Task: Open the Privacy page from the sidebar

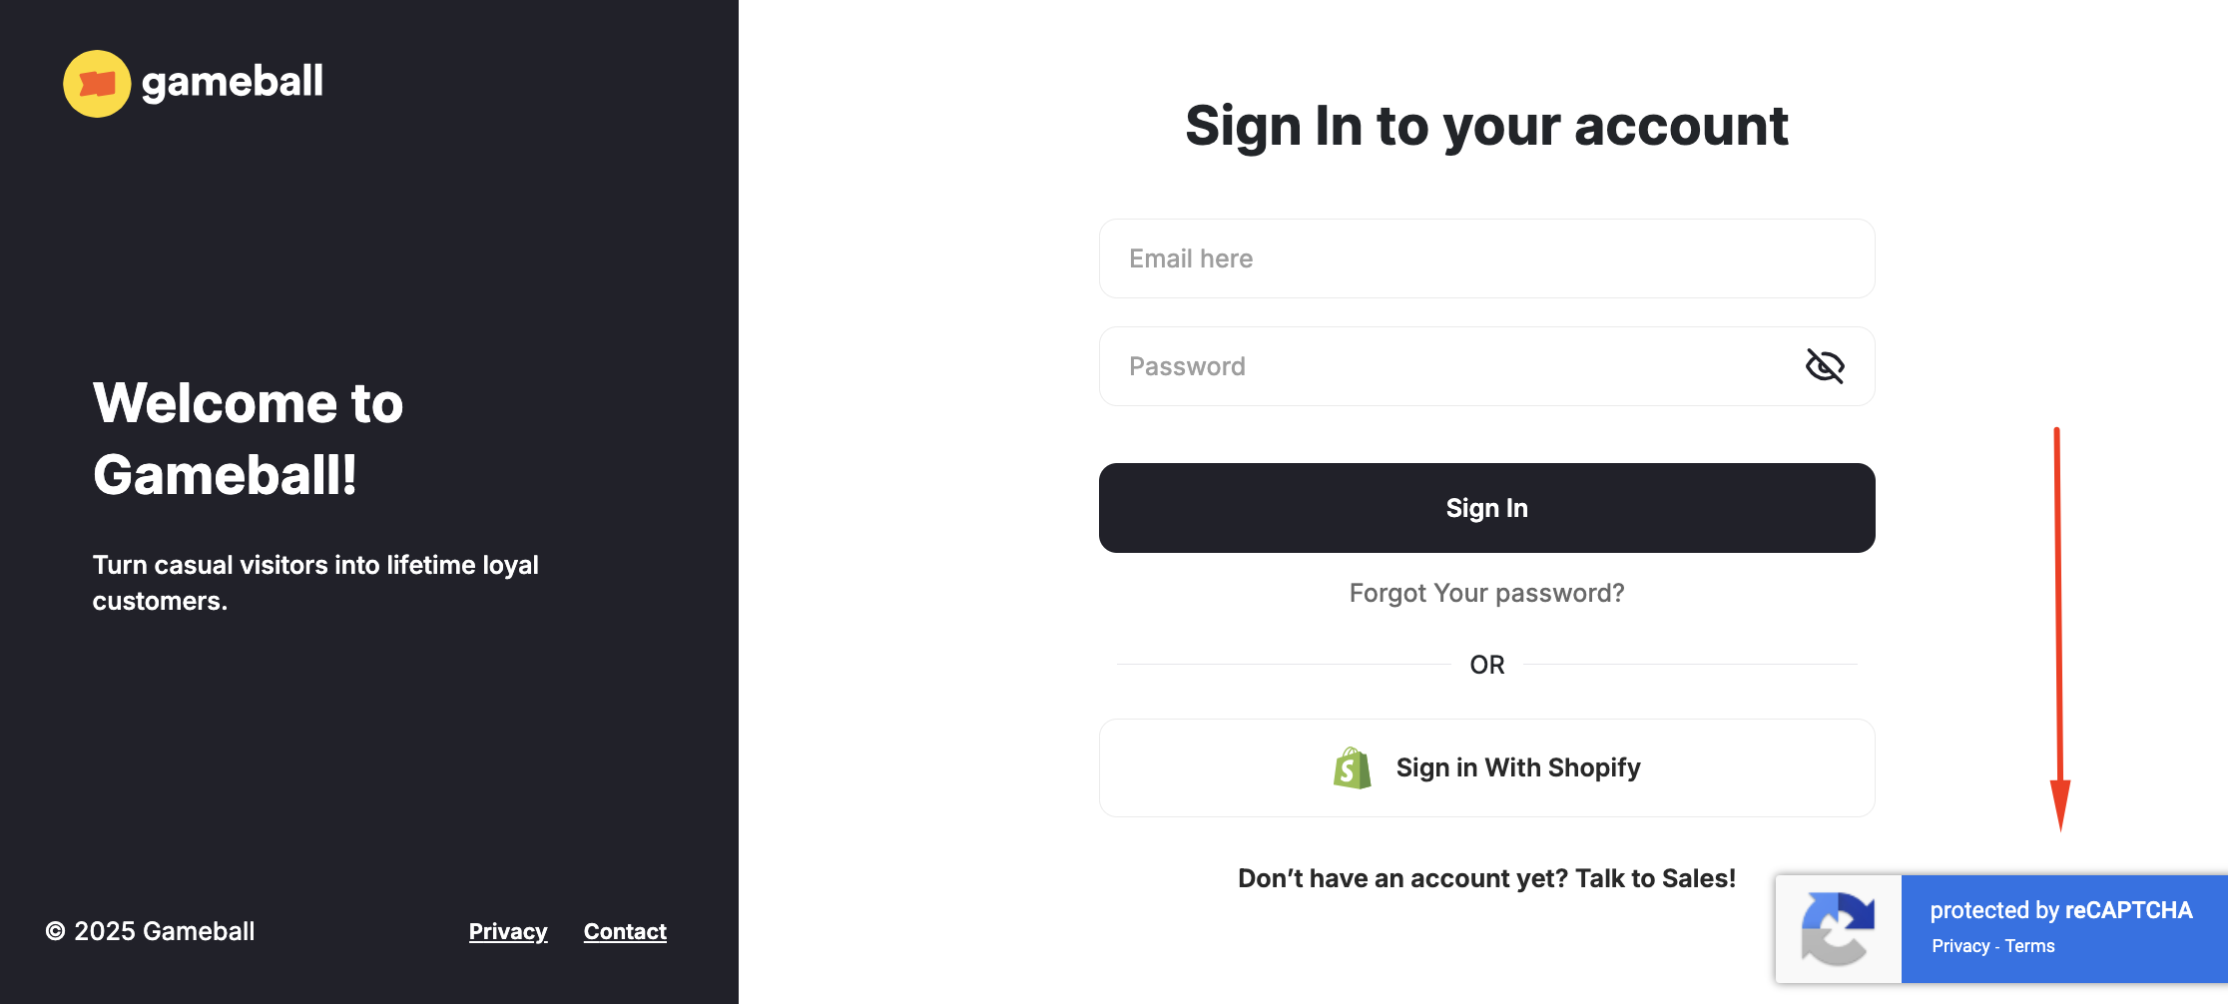Action: (508, 931)
